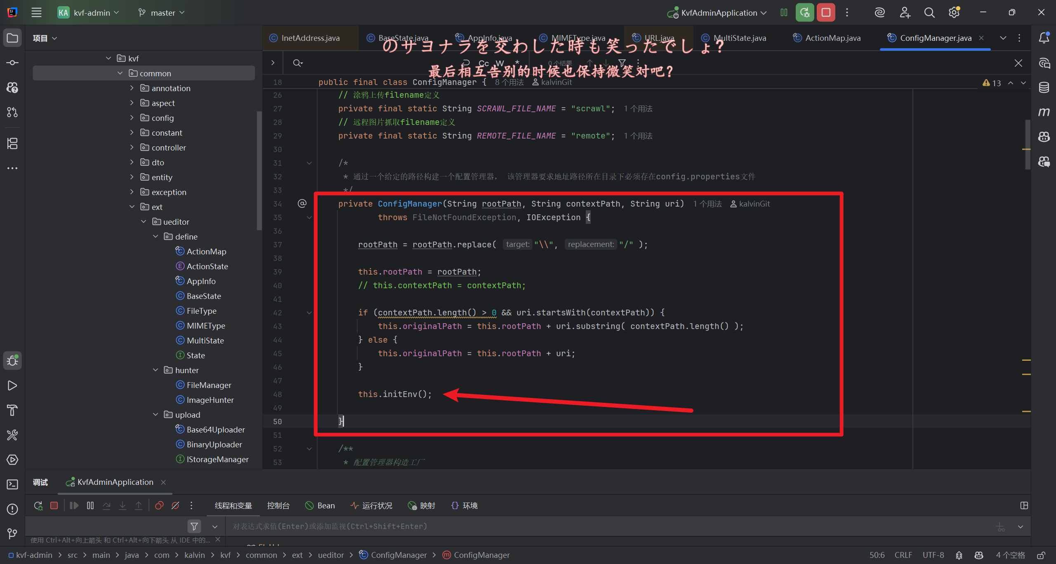Switch to ActionMap.java tab
Image resolution: width=1056 pixels, height=564 pixels.
click(827, 38)
